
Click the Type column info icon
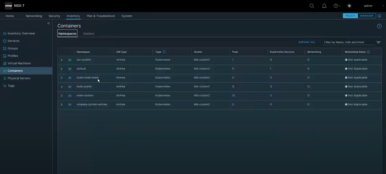(164, 52)
